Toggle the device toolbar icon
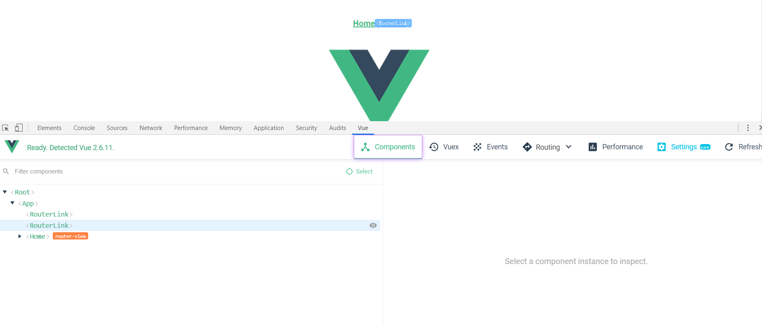The width and height of the screenshot is (762, 324). [19, 128]
